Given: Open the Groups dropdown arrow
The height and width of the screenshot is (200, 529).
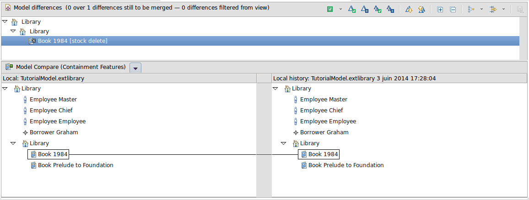Looking at the screenshot, I should coord(481,9).
